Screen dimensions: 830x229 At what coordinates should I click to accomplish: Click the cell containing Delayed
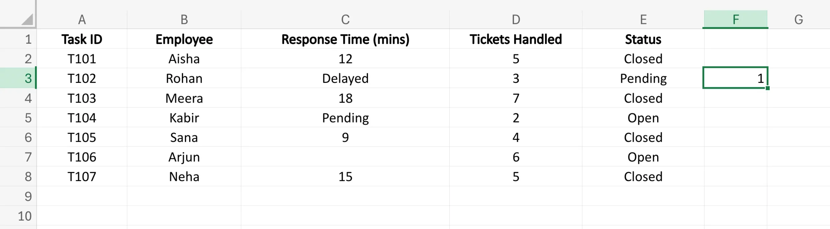click(345, 78)
